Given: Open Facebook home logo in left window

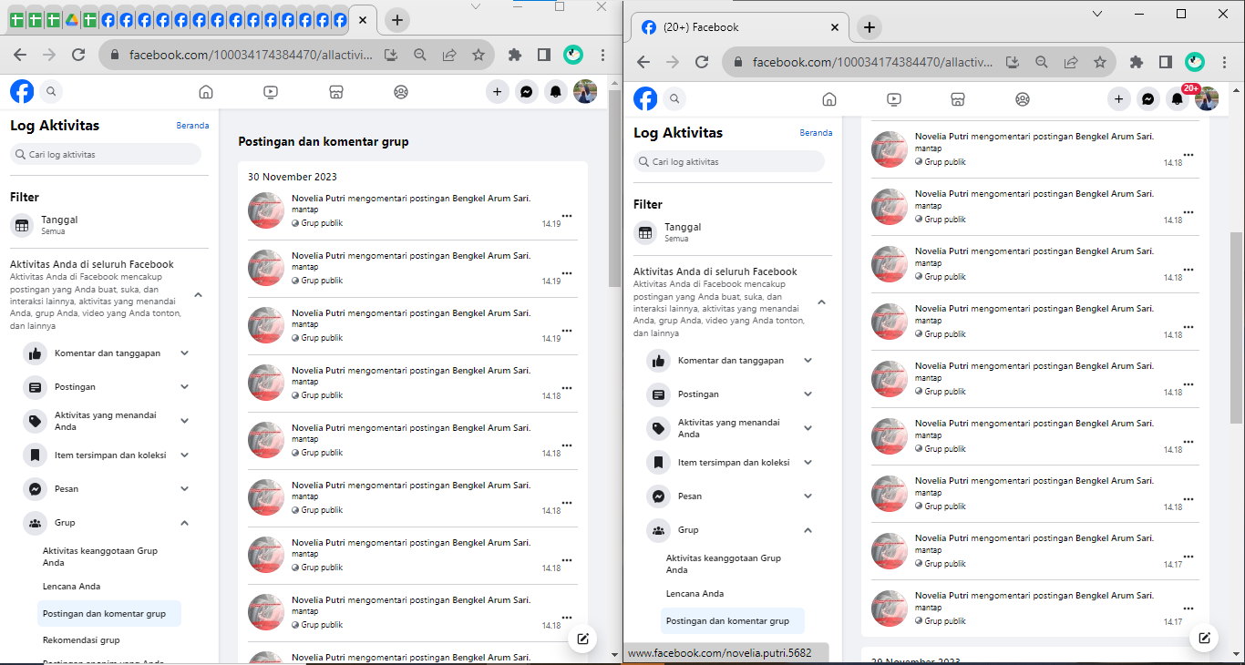Looking at the screenshot, I should pyautogui.click(x=22, y=91).
